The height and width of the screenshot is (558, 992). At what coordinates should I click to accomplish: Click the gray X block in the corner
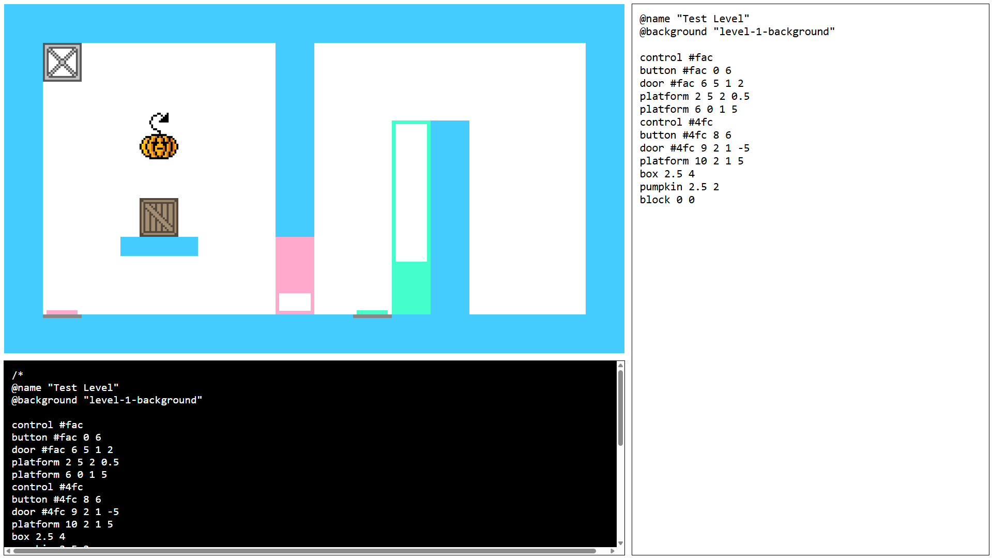pyautogui.click(x=62, y=62)
